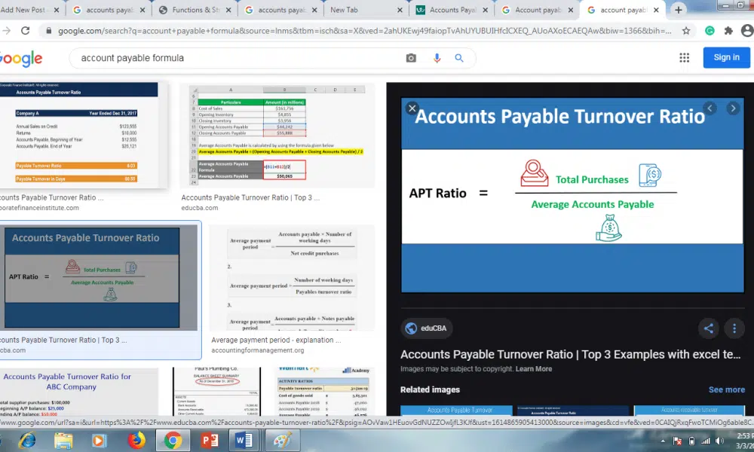Select the average payment period thumbnail

[x=291, y=277]
